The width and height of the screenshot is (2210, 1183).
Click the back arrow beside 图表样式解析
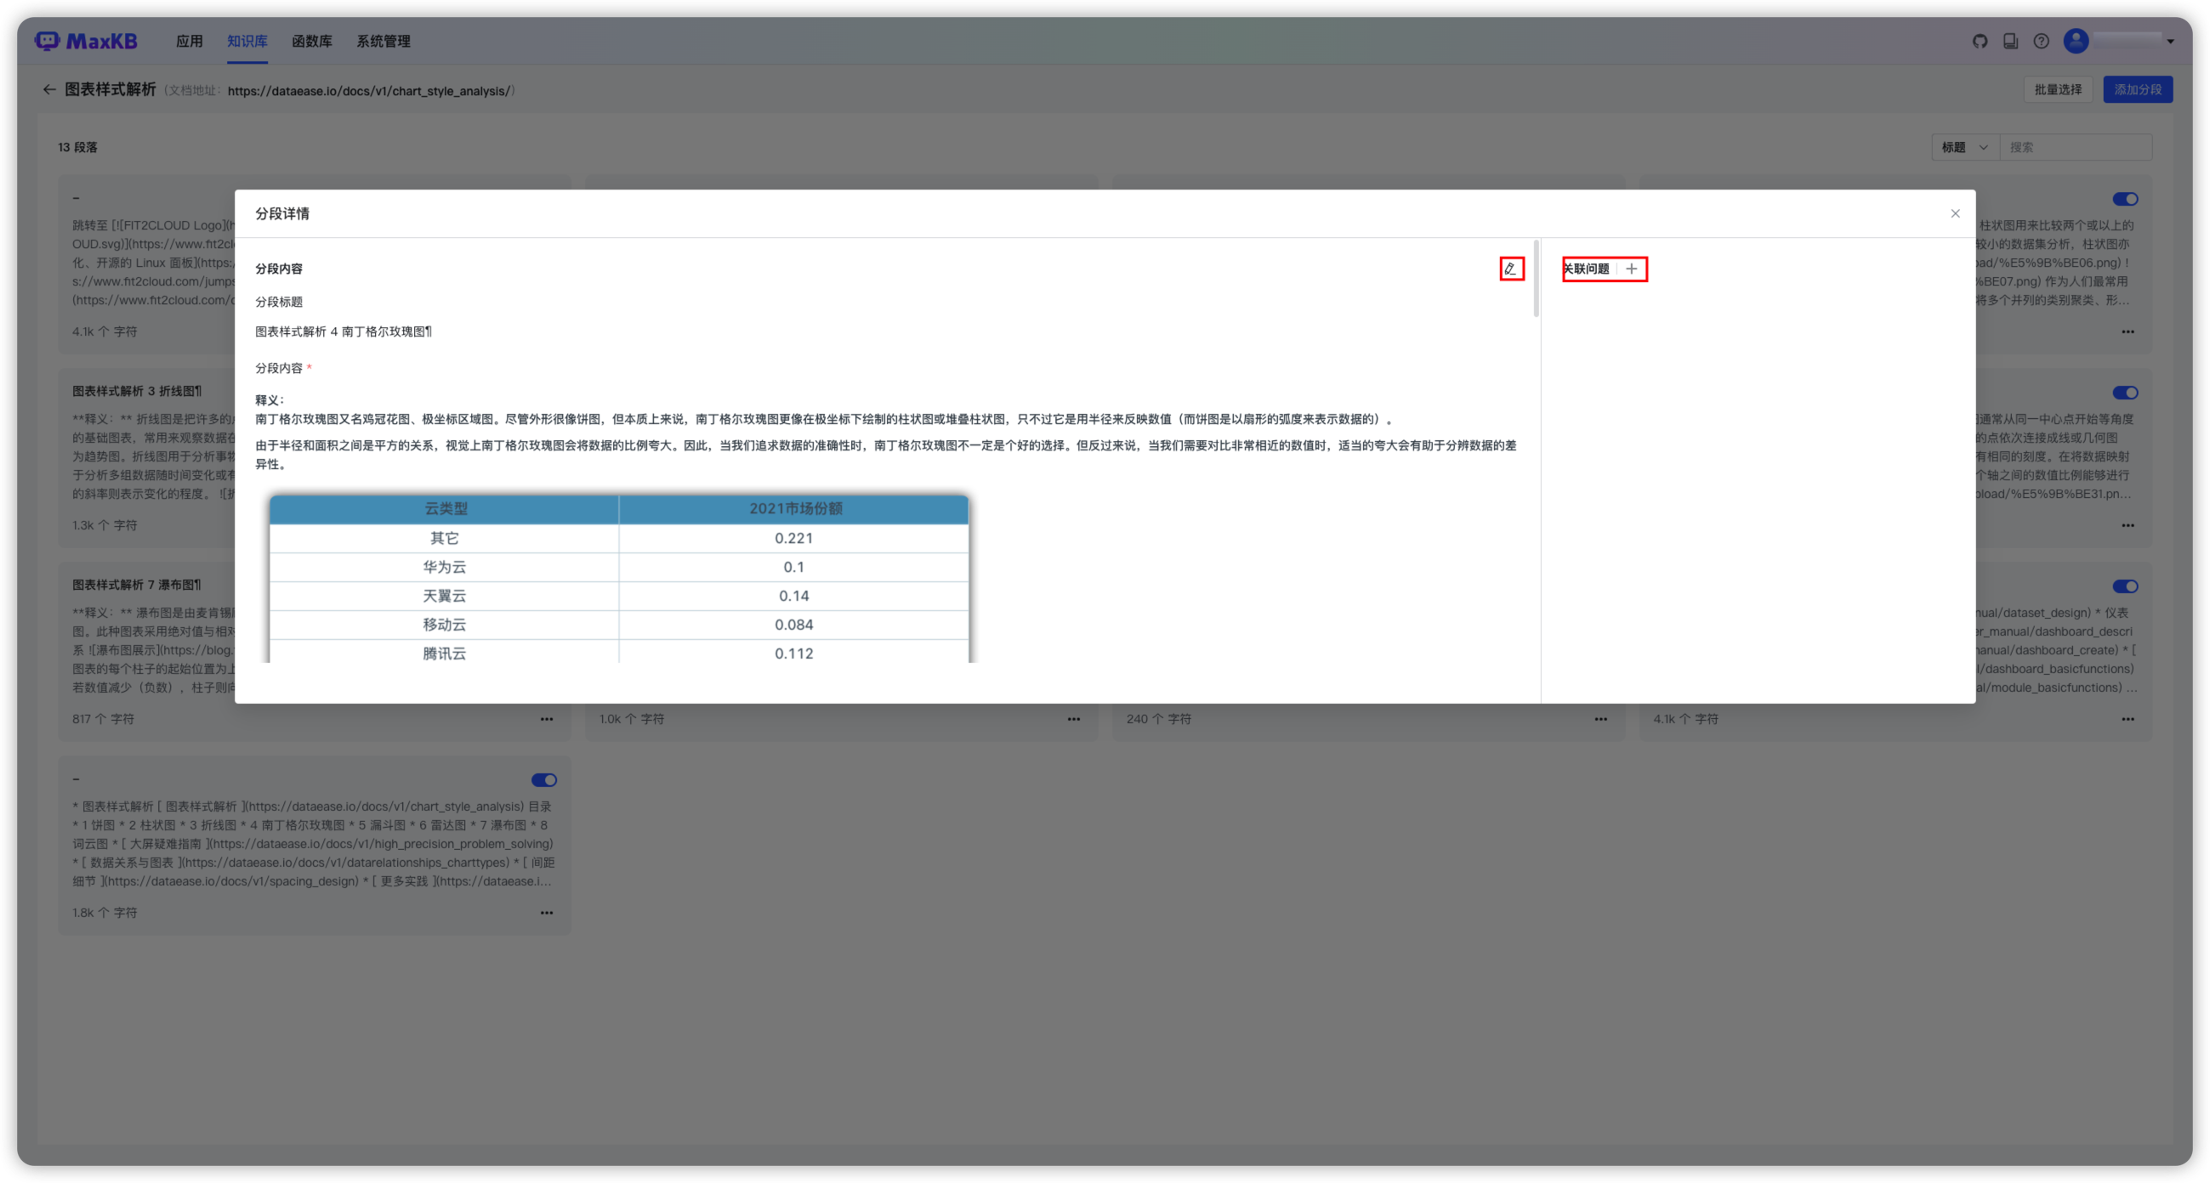click(x=49, y=89)
